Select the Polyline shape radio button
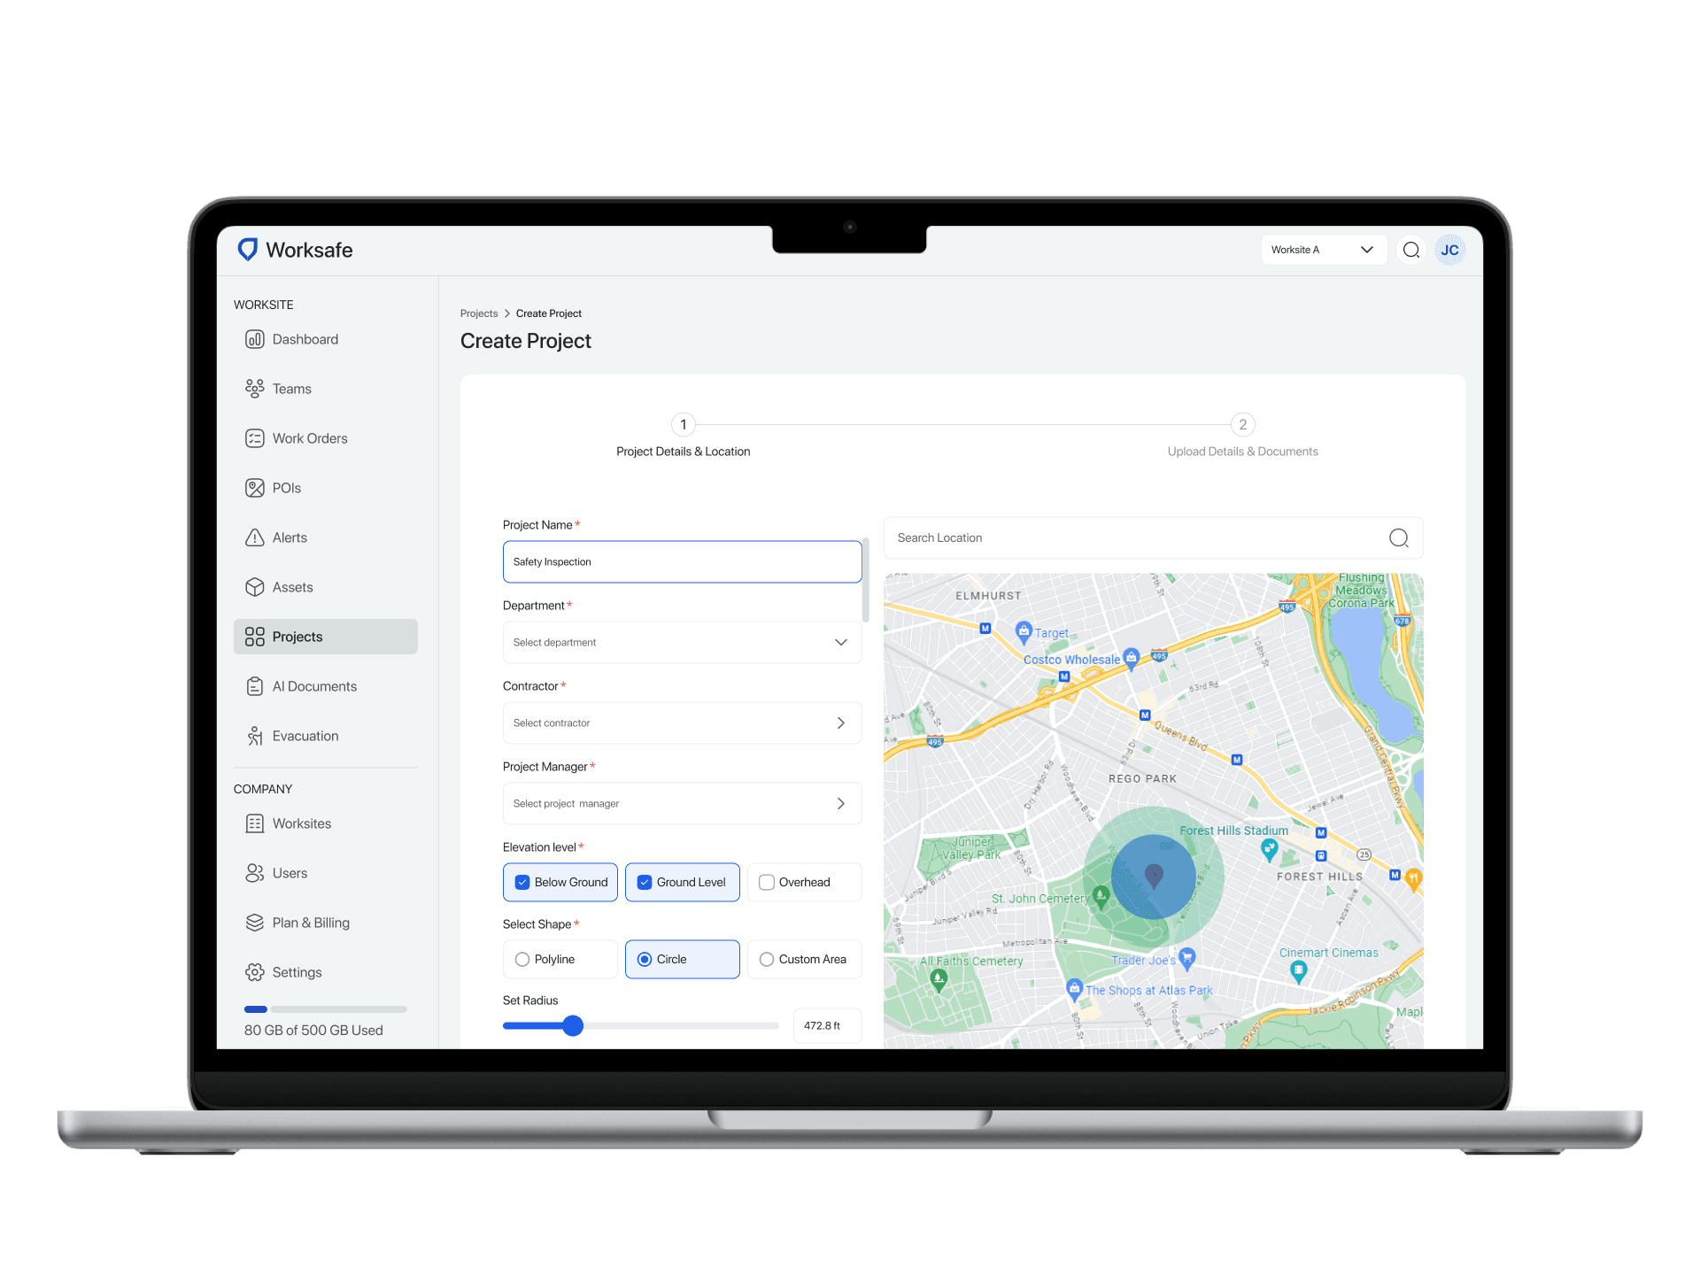The height and width of the screenshot is (1275, 1700). click(522, 960)
